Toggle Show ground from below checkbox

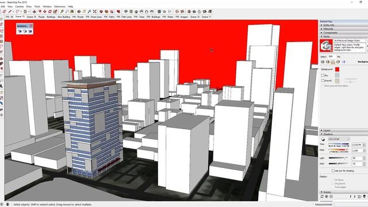click(x=323, y=86)
